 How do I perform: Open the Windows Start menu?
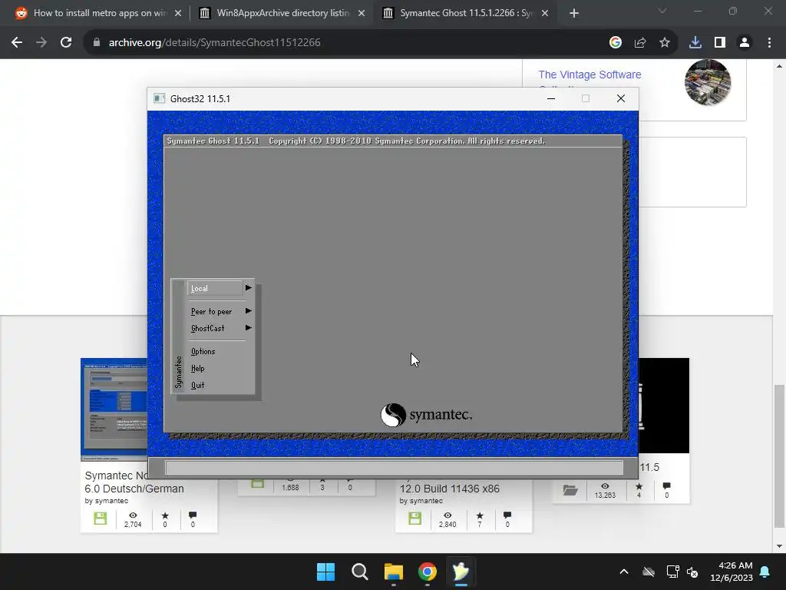[325, 572]
